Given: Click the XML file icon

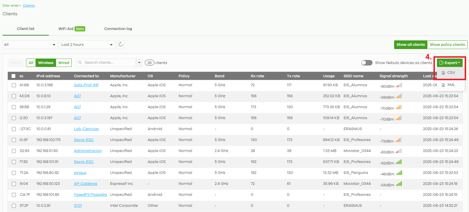Looking at the screenshot, I should tap(443, 85).
